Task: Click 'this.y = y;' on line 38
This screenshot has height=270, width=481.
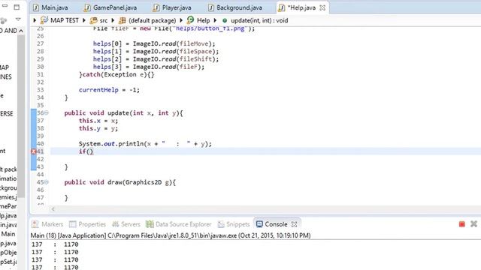Action: pyautogui.click(x=98, y=128)
